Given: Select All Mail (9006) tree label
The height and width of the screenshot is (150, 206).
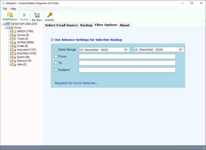Looking at the screenshot, I should pyautogui.click(x=25, y=42).
